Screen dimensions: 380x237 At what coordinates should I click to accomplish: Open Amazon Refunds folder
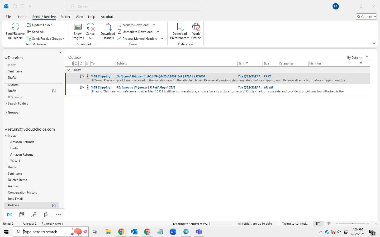tap(22, 142)
